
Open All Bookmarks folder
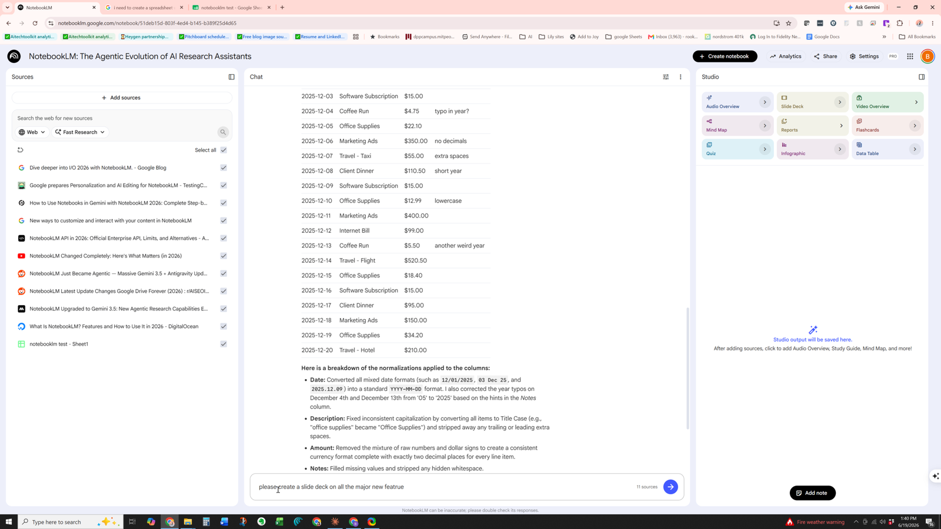917,36
